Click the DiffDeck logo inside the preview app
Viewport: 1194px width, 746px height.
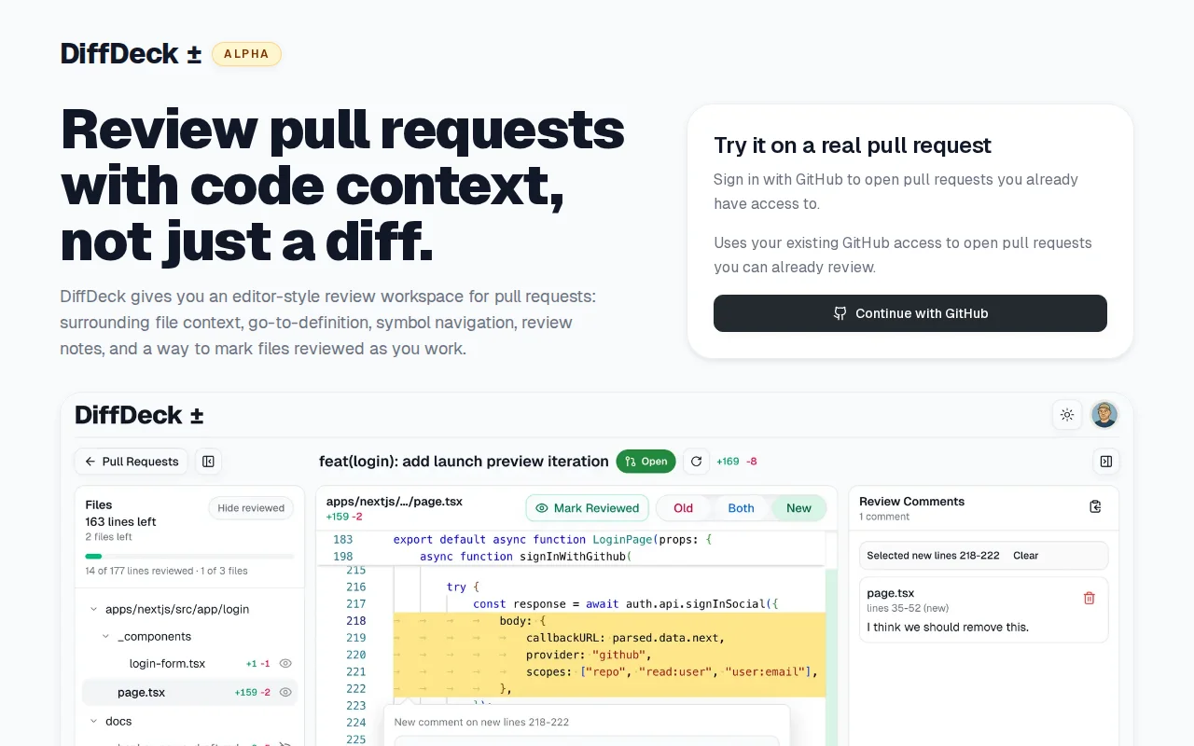click(x=139, y=415)
